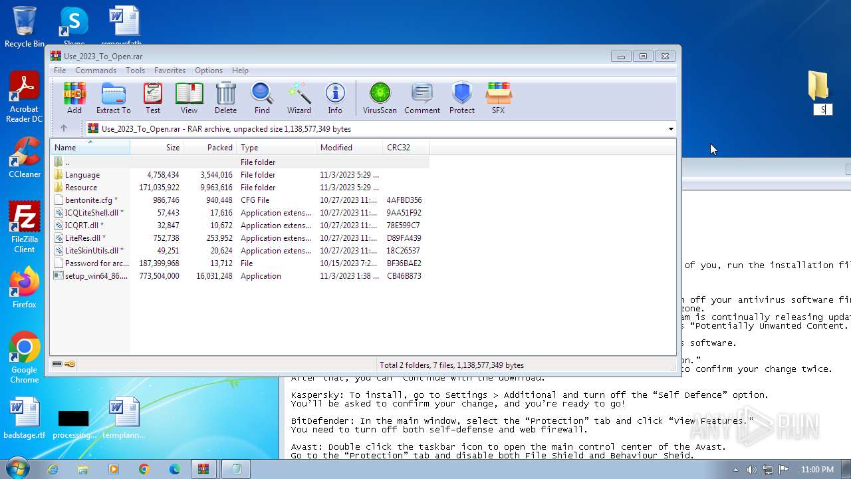Select the LiteSkinUtils.dll file
851x479 pixels.
[240, 250]
